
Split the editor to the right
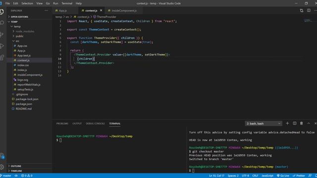pos(309,10)
